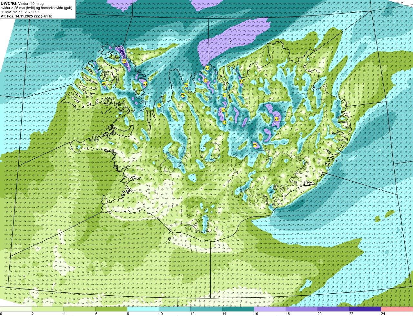Image resolution: width=413 pixels, height=316 pixels.
Task: Click the legend tick label "18"
Action: pos(287,314)
